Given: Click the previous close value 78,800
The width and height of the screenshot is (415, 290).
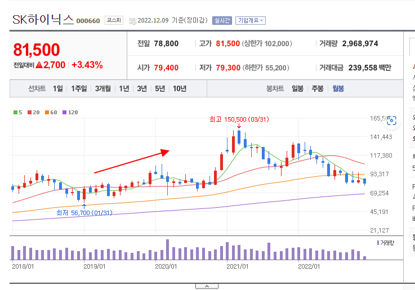Looking at the screenshot, I should pyautogui.click(x=166, y=44).
